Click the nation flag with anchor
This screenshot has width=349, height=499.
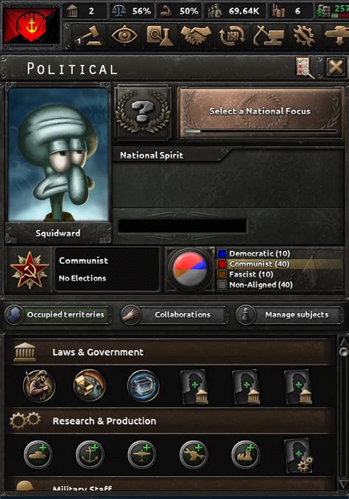coord(32,26)
